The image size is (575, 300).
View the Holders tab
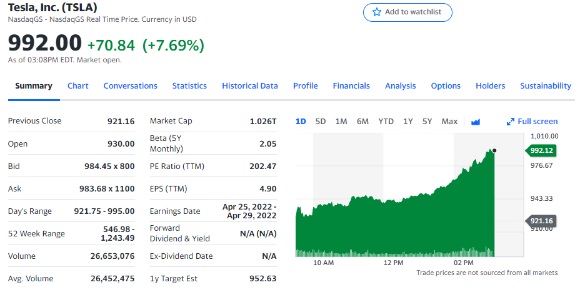click(490, 85)
